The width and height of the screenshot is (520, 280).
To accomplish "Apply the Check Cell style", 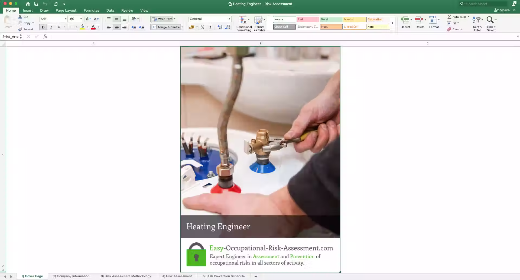I will [284, 27].
